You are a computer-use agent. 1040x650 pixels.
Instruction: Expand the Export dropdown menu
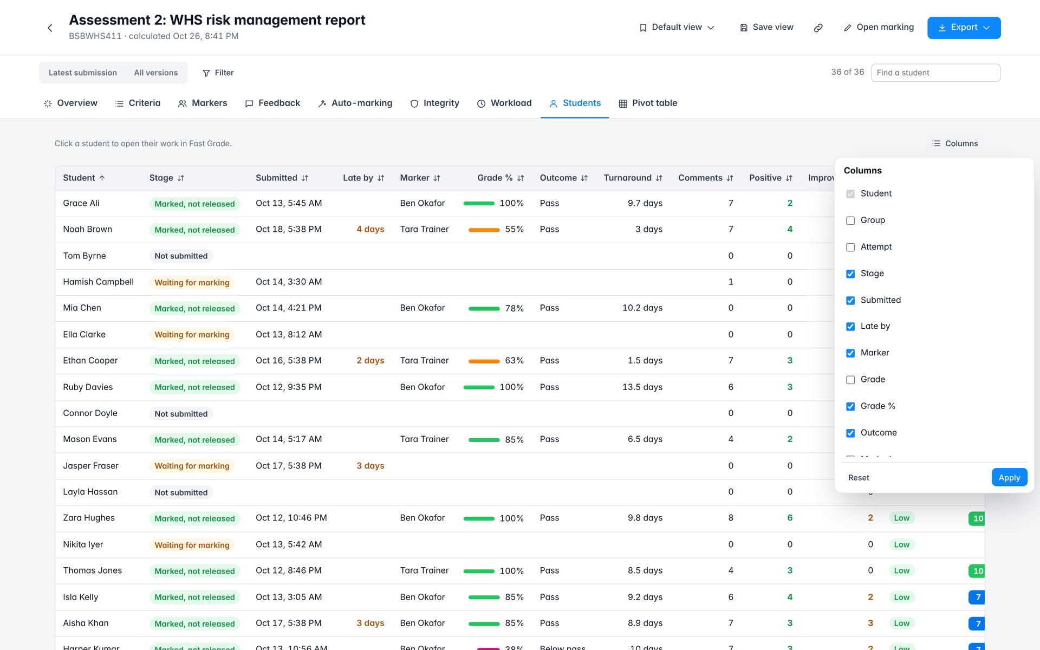pos(964,28)
